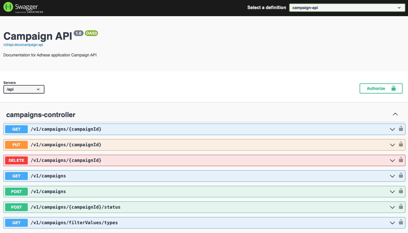Viewport: 408px width, 233px height.
Task: Open the Servers /api dropdown
Action: point(24,89)
